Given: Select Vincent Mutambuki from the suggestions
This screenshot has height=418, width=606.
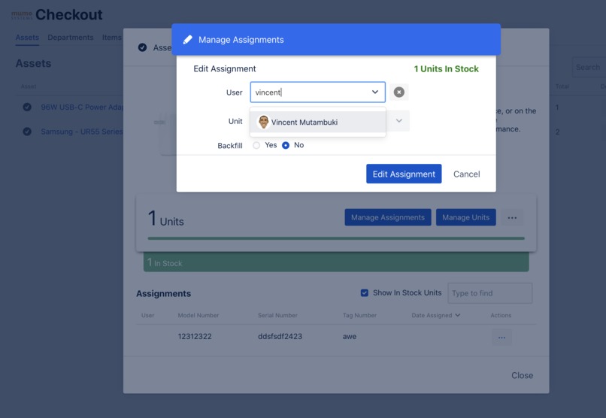Looking at the screenshot, I should [x=318, y=122].
